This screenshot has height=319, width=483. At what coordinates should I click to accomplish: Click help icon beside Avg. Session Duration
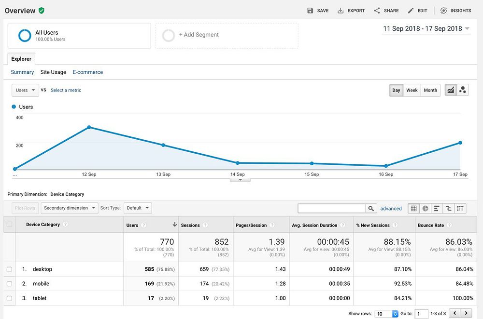pyautogui.click(x=342, y=225)
